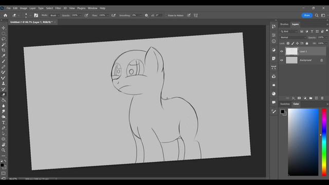Open the Edit Toolbar three-dots menu
Image resolution: width=329 pixels, height=185 pixels.
coord(4,156)
